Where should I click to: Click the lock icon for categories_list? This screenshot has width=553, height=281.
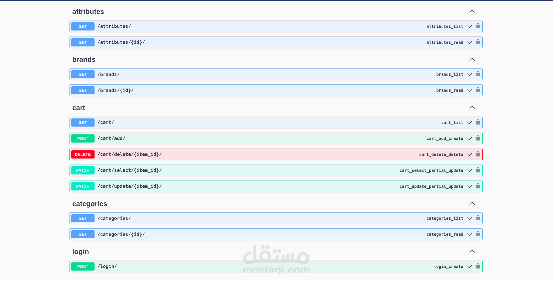pyautogui.click(x=478, y=218)
